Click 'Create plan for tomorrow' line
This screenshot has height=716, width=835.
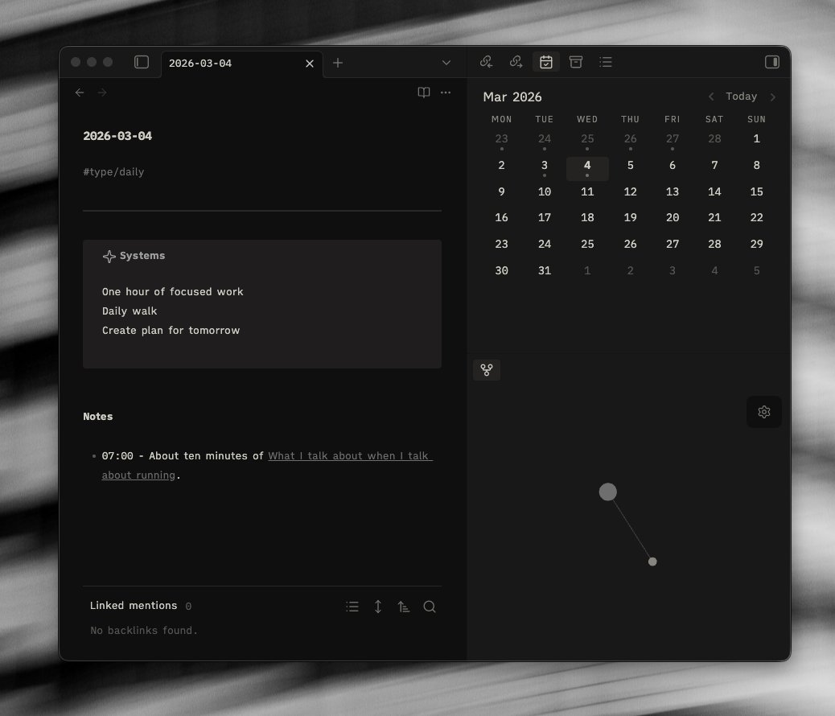coord(171,331)
